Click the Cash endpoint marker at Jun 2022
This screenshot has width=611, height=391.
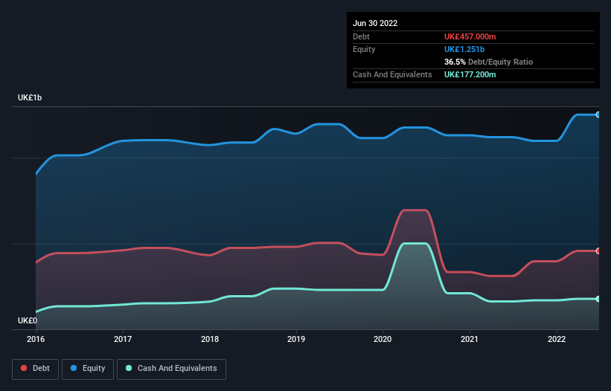point(598,299)
